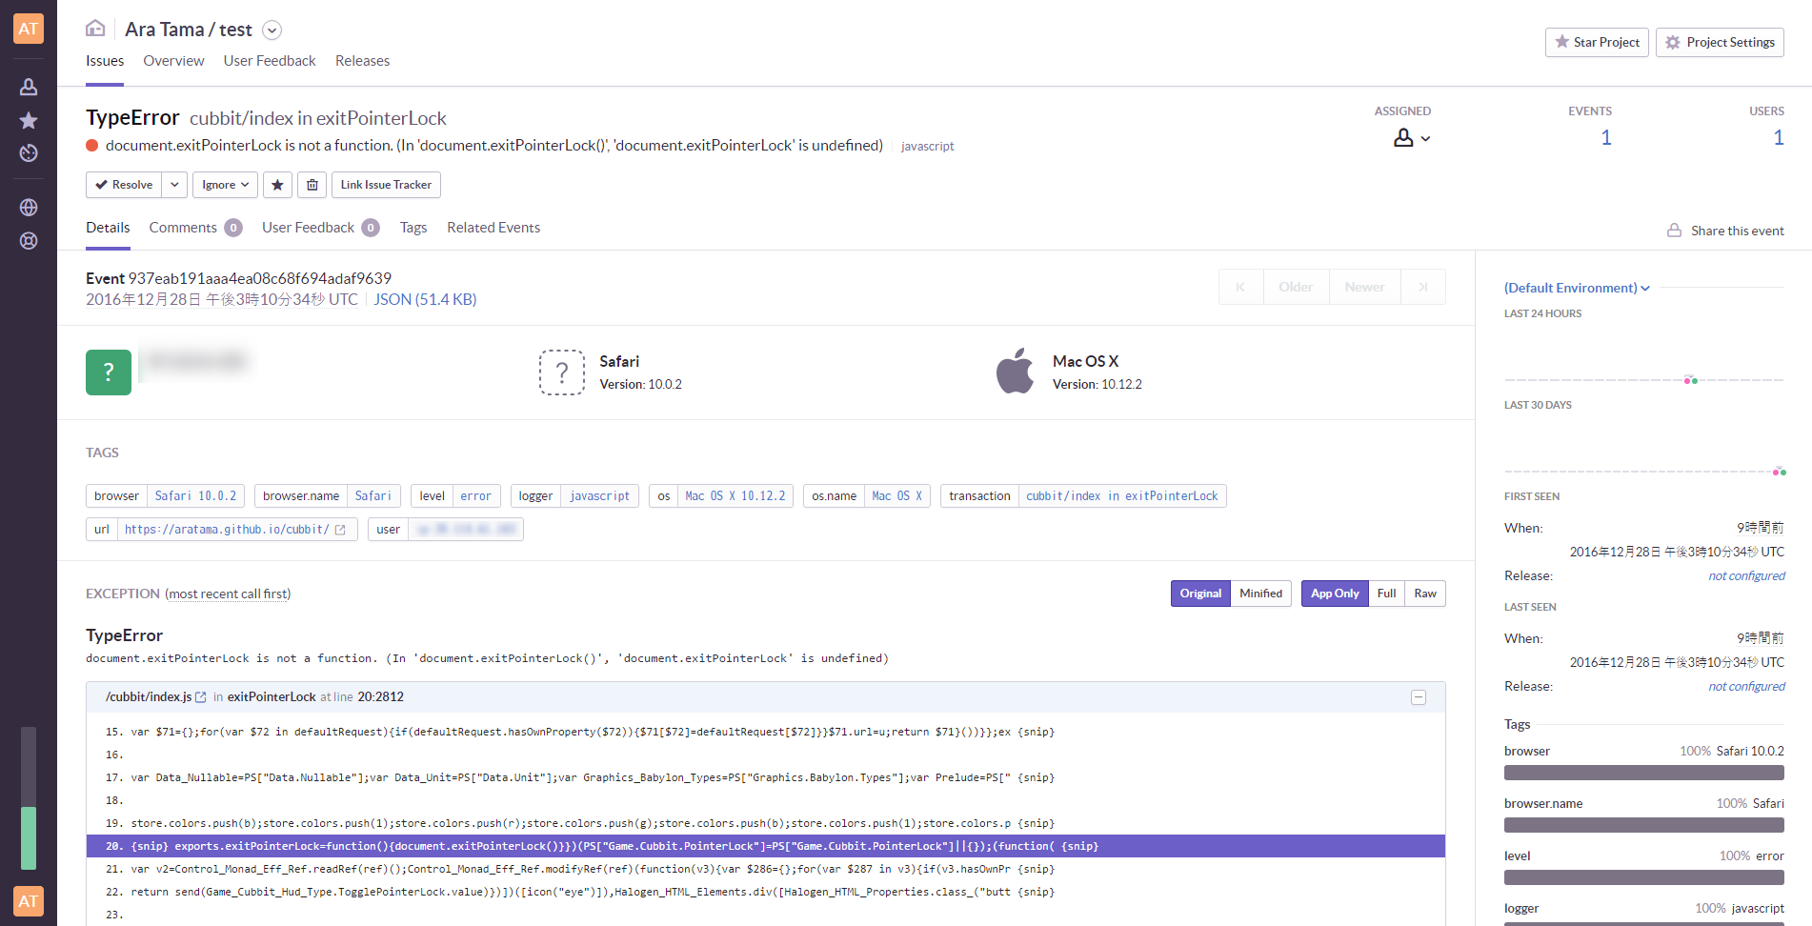Image resolution: width=1812 pixels, height=926 pixels.
Task: Click the Safari browser.name tag value
Action: [373, 496]
